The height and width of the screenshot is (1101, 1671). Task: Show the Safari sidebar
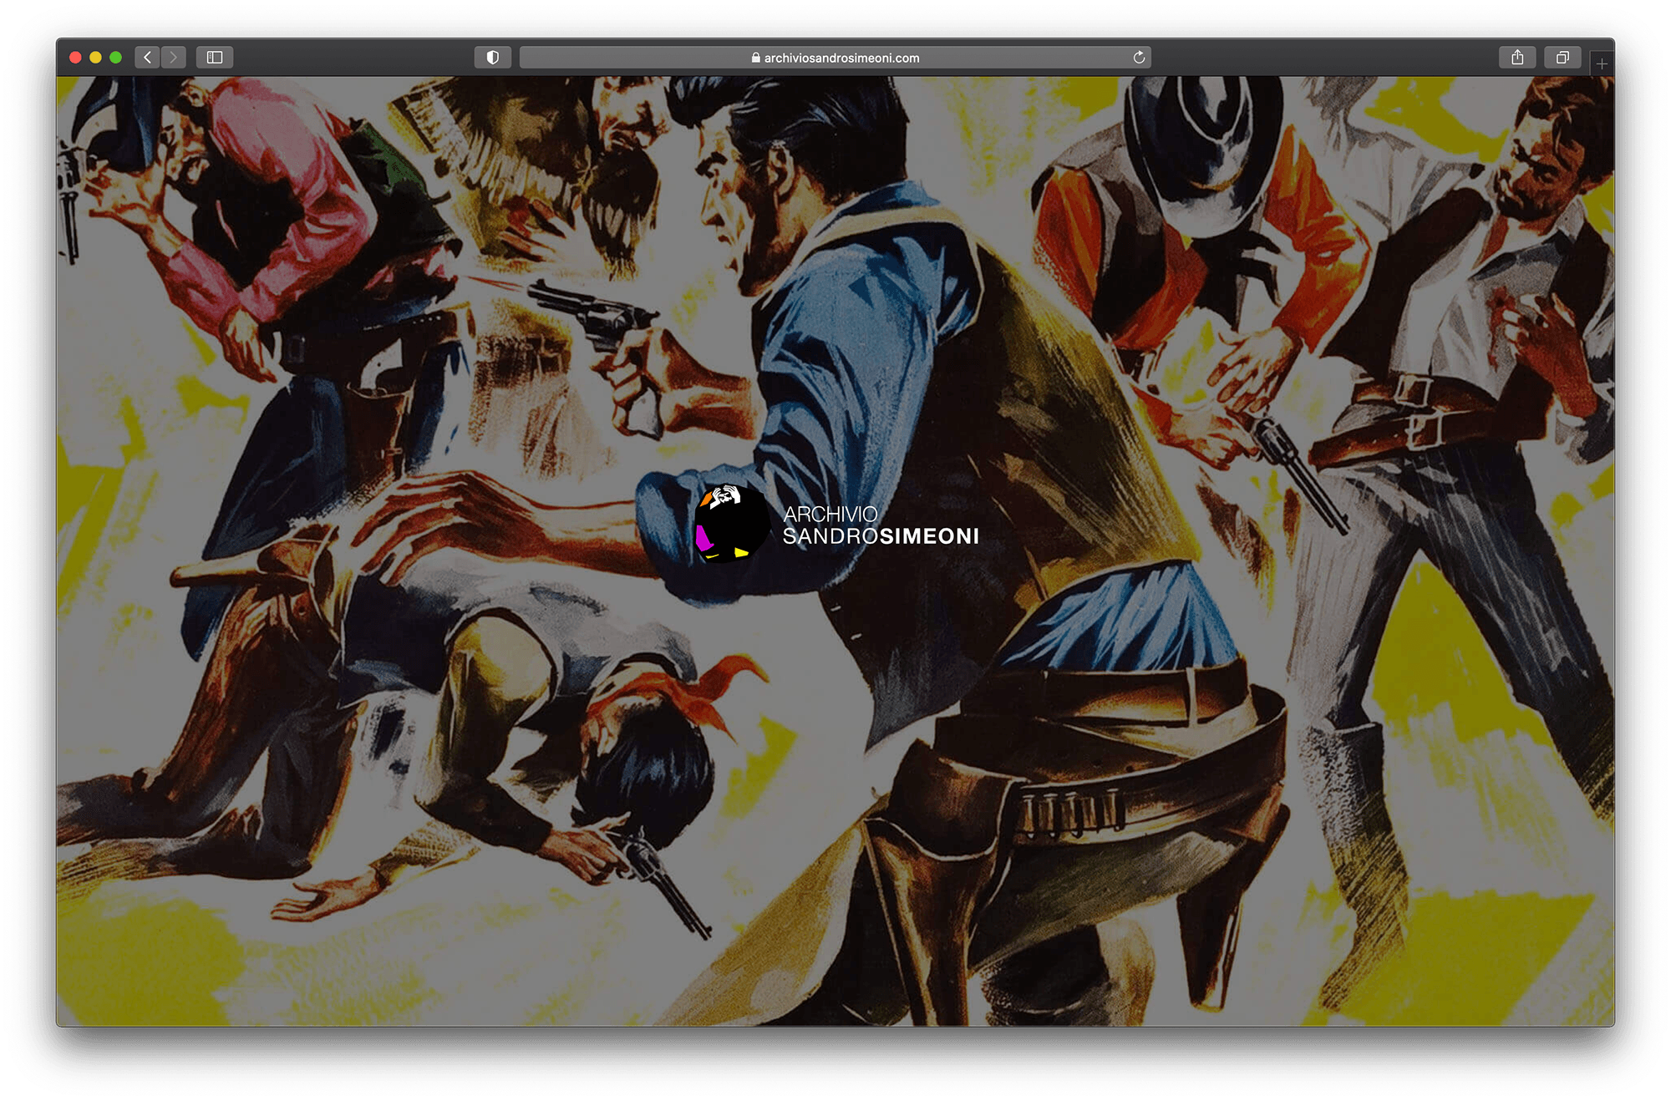(215, 58)
